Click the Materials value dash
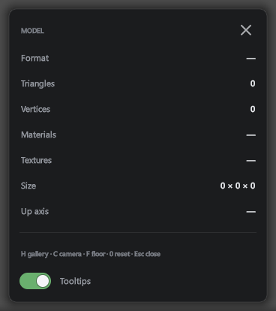The width and height of the screenshot is (276, 311). click(250, 135)
